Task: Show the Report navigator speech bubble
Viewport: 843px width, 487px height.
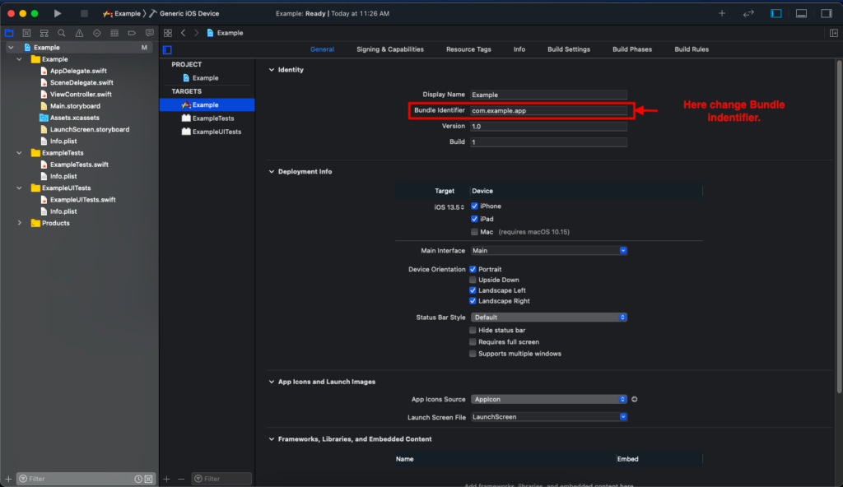Action: [149, 33]
